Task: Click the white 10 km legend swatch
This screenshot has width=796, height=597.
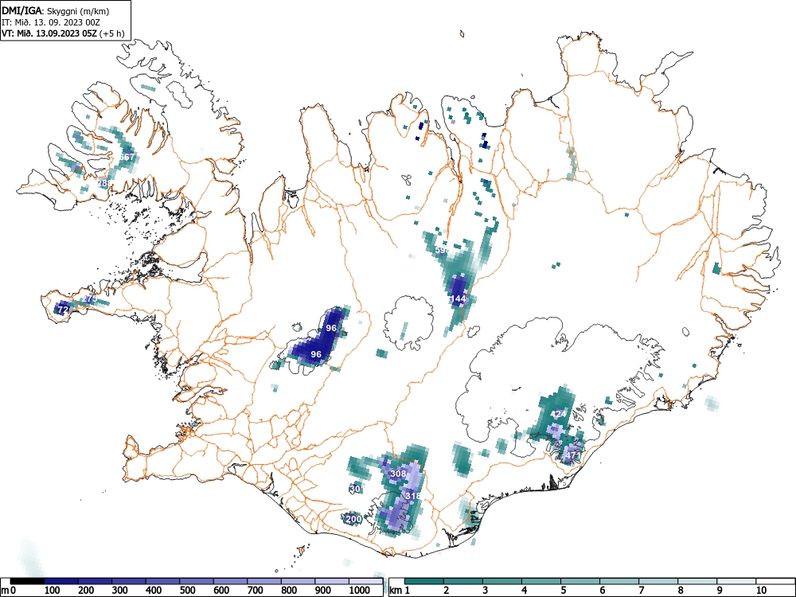Action: [x=775, y=581]
